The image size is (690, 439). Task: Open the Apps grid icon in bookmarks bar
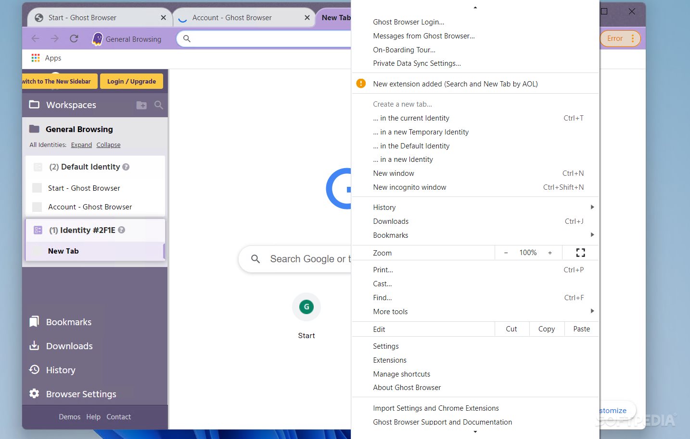pos(36,58)
